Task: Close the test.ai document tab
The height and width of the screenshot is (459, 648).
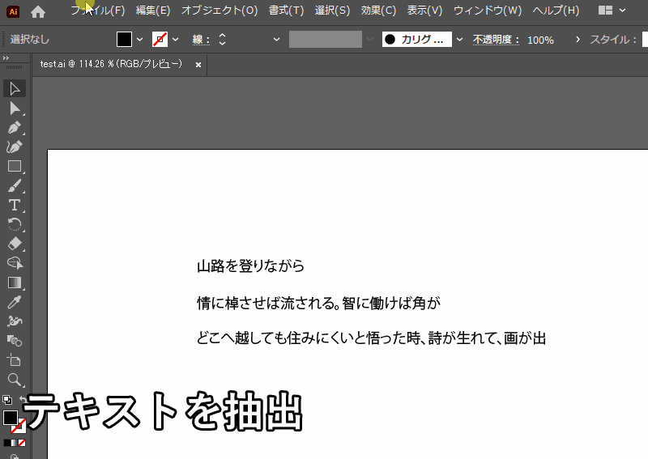Action: coord(198,65)
